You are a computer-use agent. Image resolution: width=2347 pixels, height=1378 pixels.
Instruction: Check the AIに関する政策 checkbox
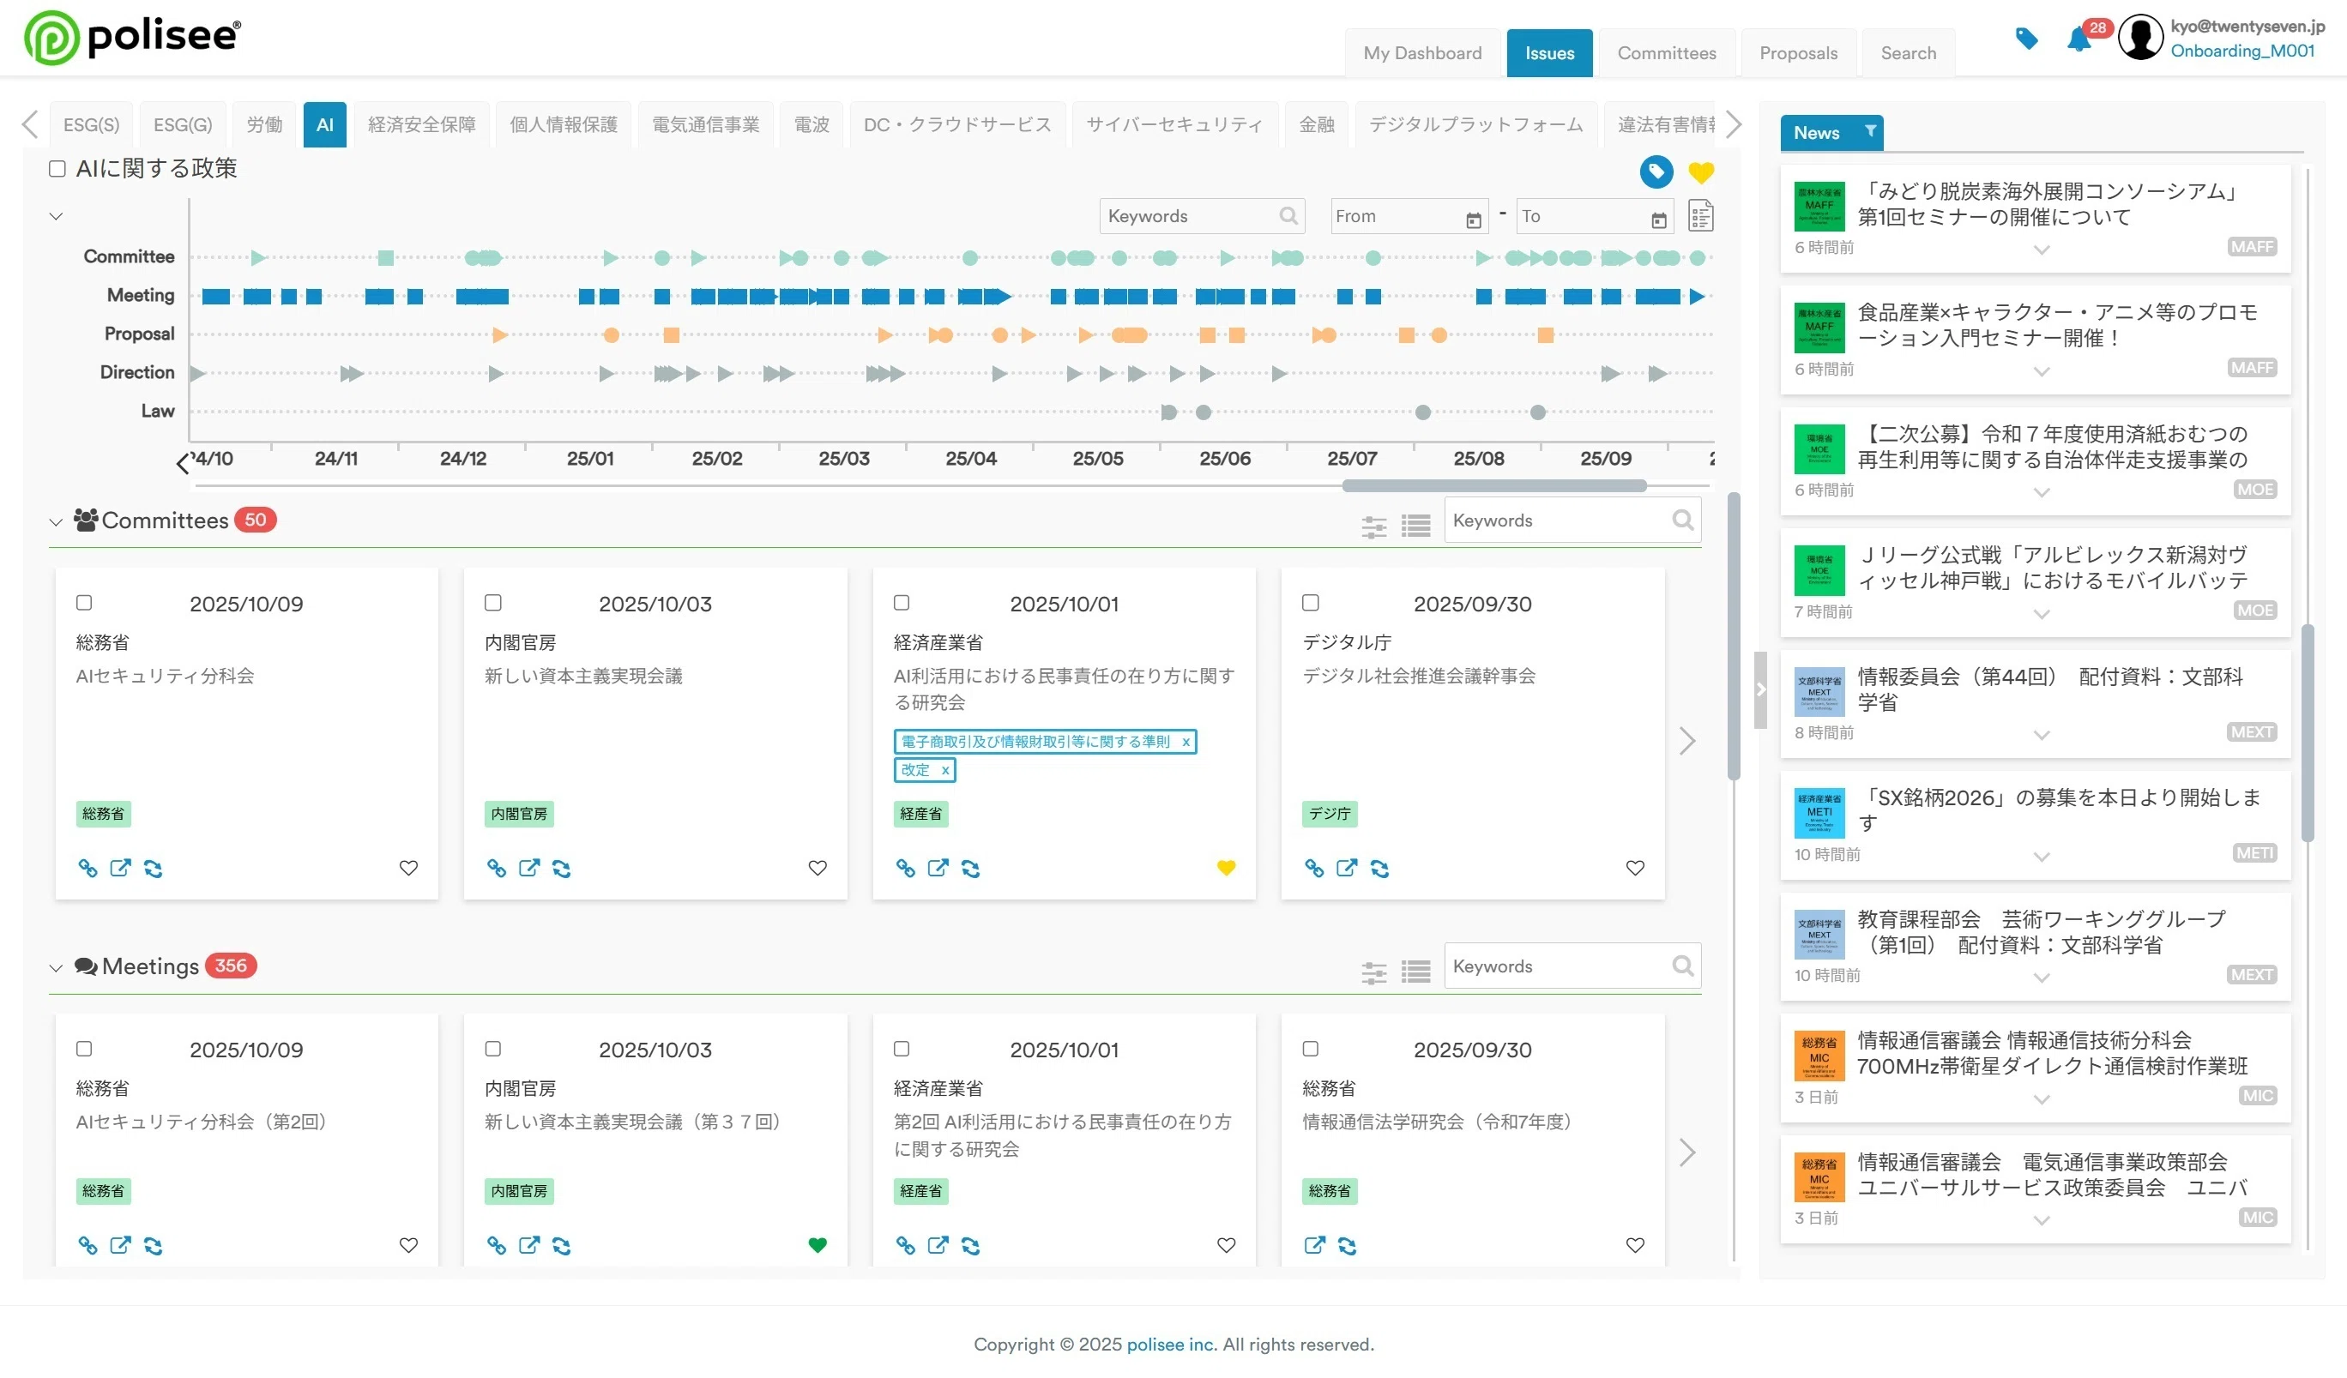(57, 169)
